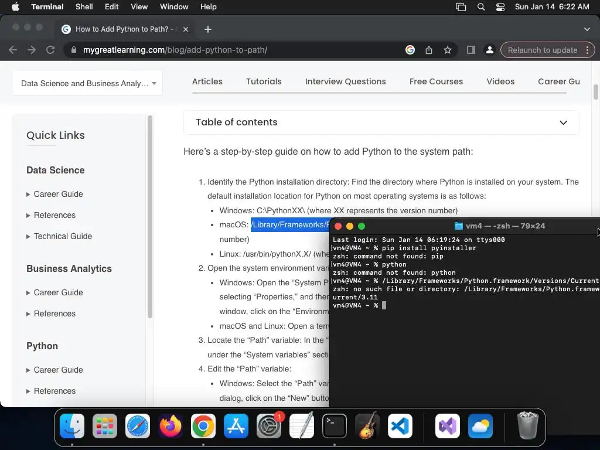
Task: Open Chrome profile icon
Action: tap(489, 50)
